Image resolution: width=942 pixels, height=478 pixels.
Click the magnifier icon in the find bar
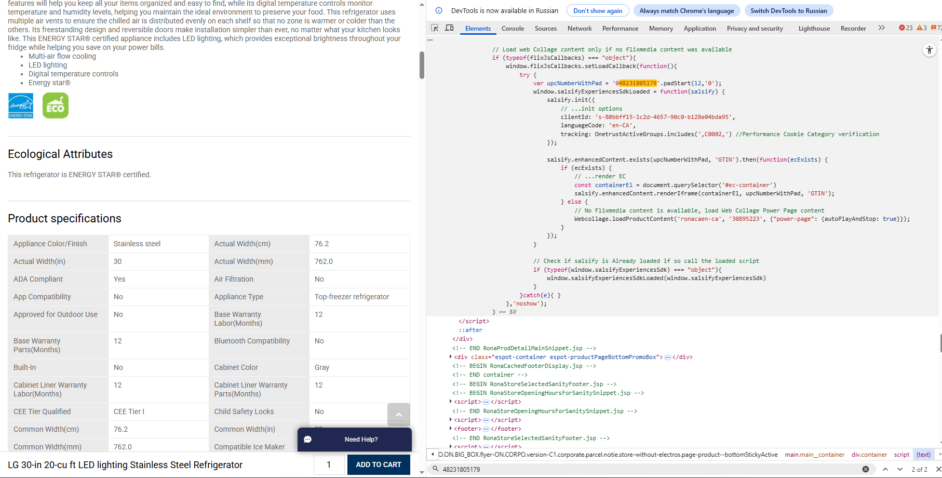[x=436, y=469]
